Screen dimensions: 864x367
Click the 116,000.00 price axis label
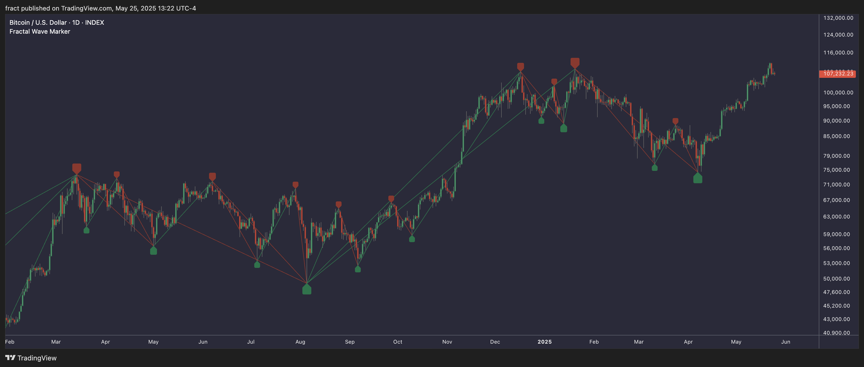(838, 52)
